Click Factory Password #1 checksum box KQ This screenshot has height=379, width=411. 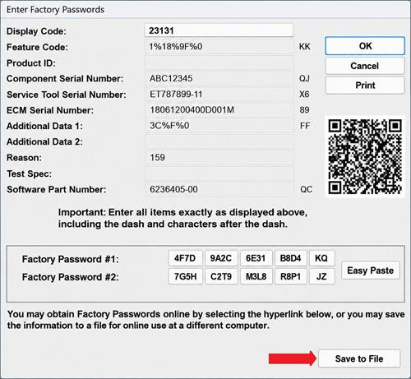tap(321, 258)
